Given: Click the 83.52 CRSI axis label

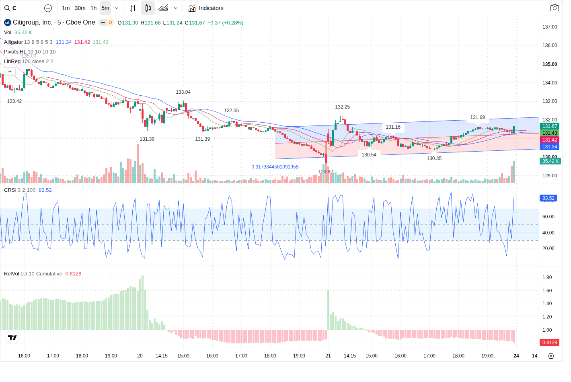Looking at the screenshot, I should 548,198.
